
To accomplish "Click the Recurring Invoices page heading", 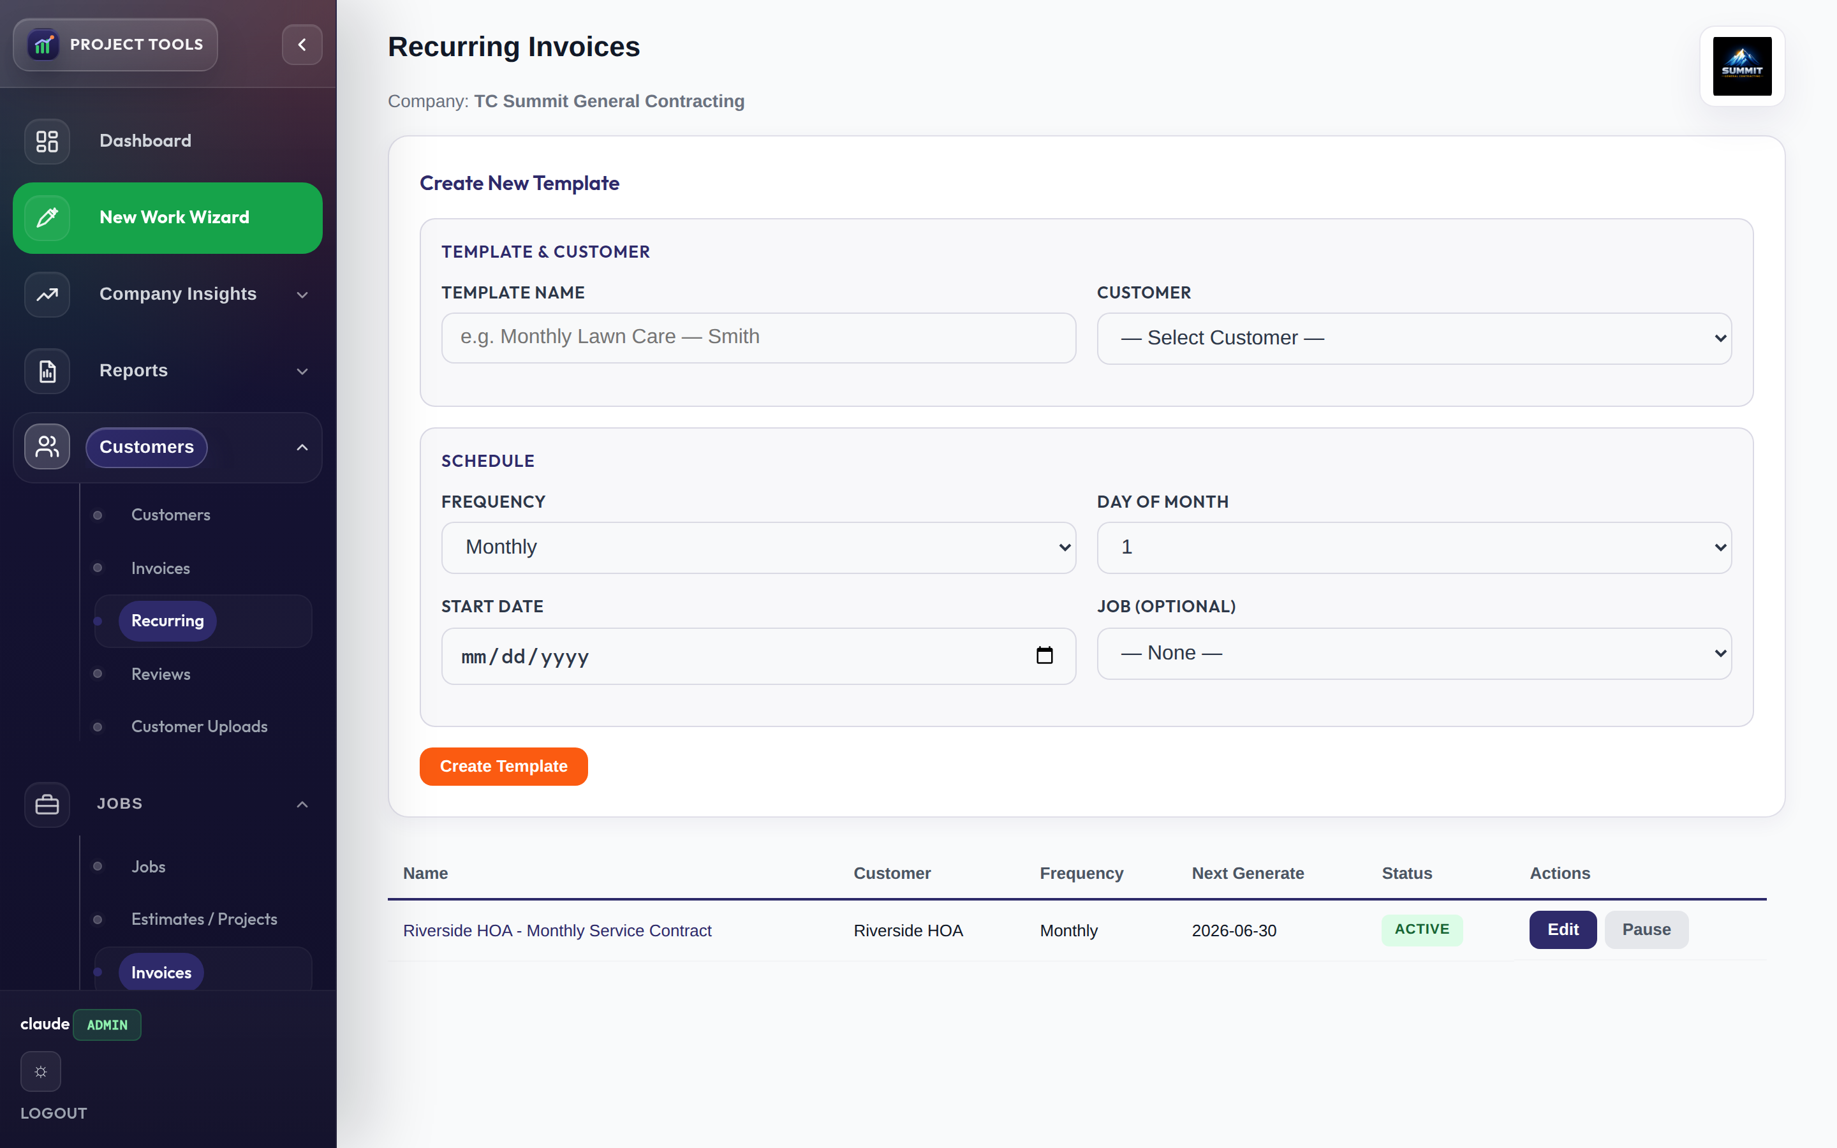I will [514, 47].
